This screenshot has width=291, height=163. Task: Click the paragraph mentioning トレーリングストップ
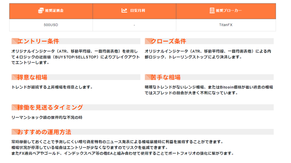click(208, 54)
